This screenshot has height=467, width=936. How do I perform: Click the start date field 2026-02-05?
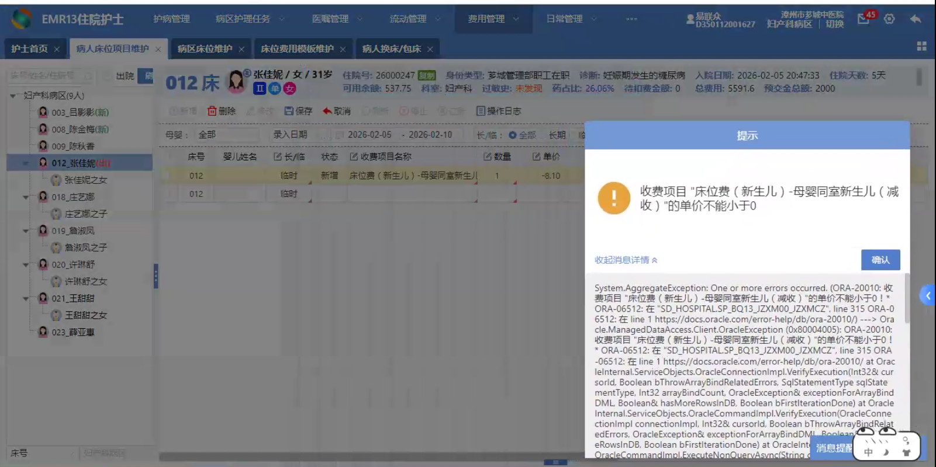[369, 135]
